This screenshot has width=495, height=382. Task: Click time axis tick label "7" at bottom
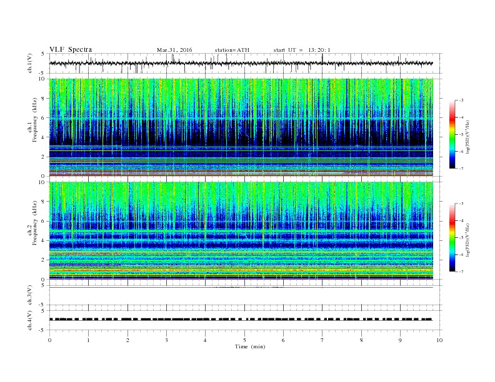tap(322, 340)
